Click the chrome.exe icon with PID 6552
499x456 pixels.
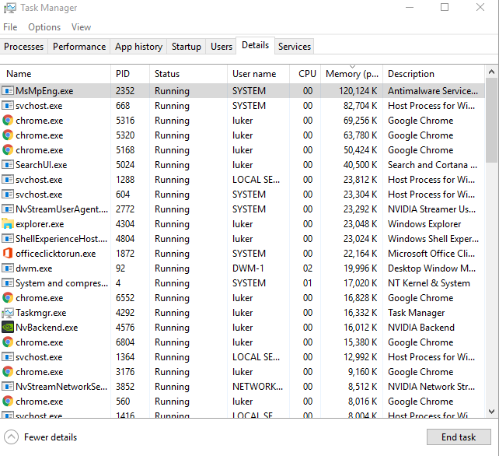[8, 297]
